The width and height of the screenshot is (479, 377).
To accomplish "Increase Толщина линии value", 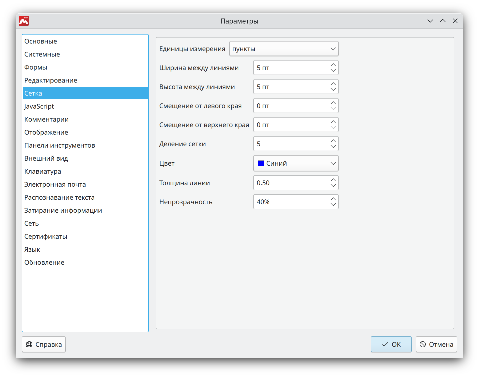I will click(x=333, y=180).
